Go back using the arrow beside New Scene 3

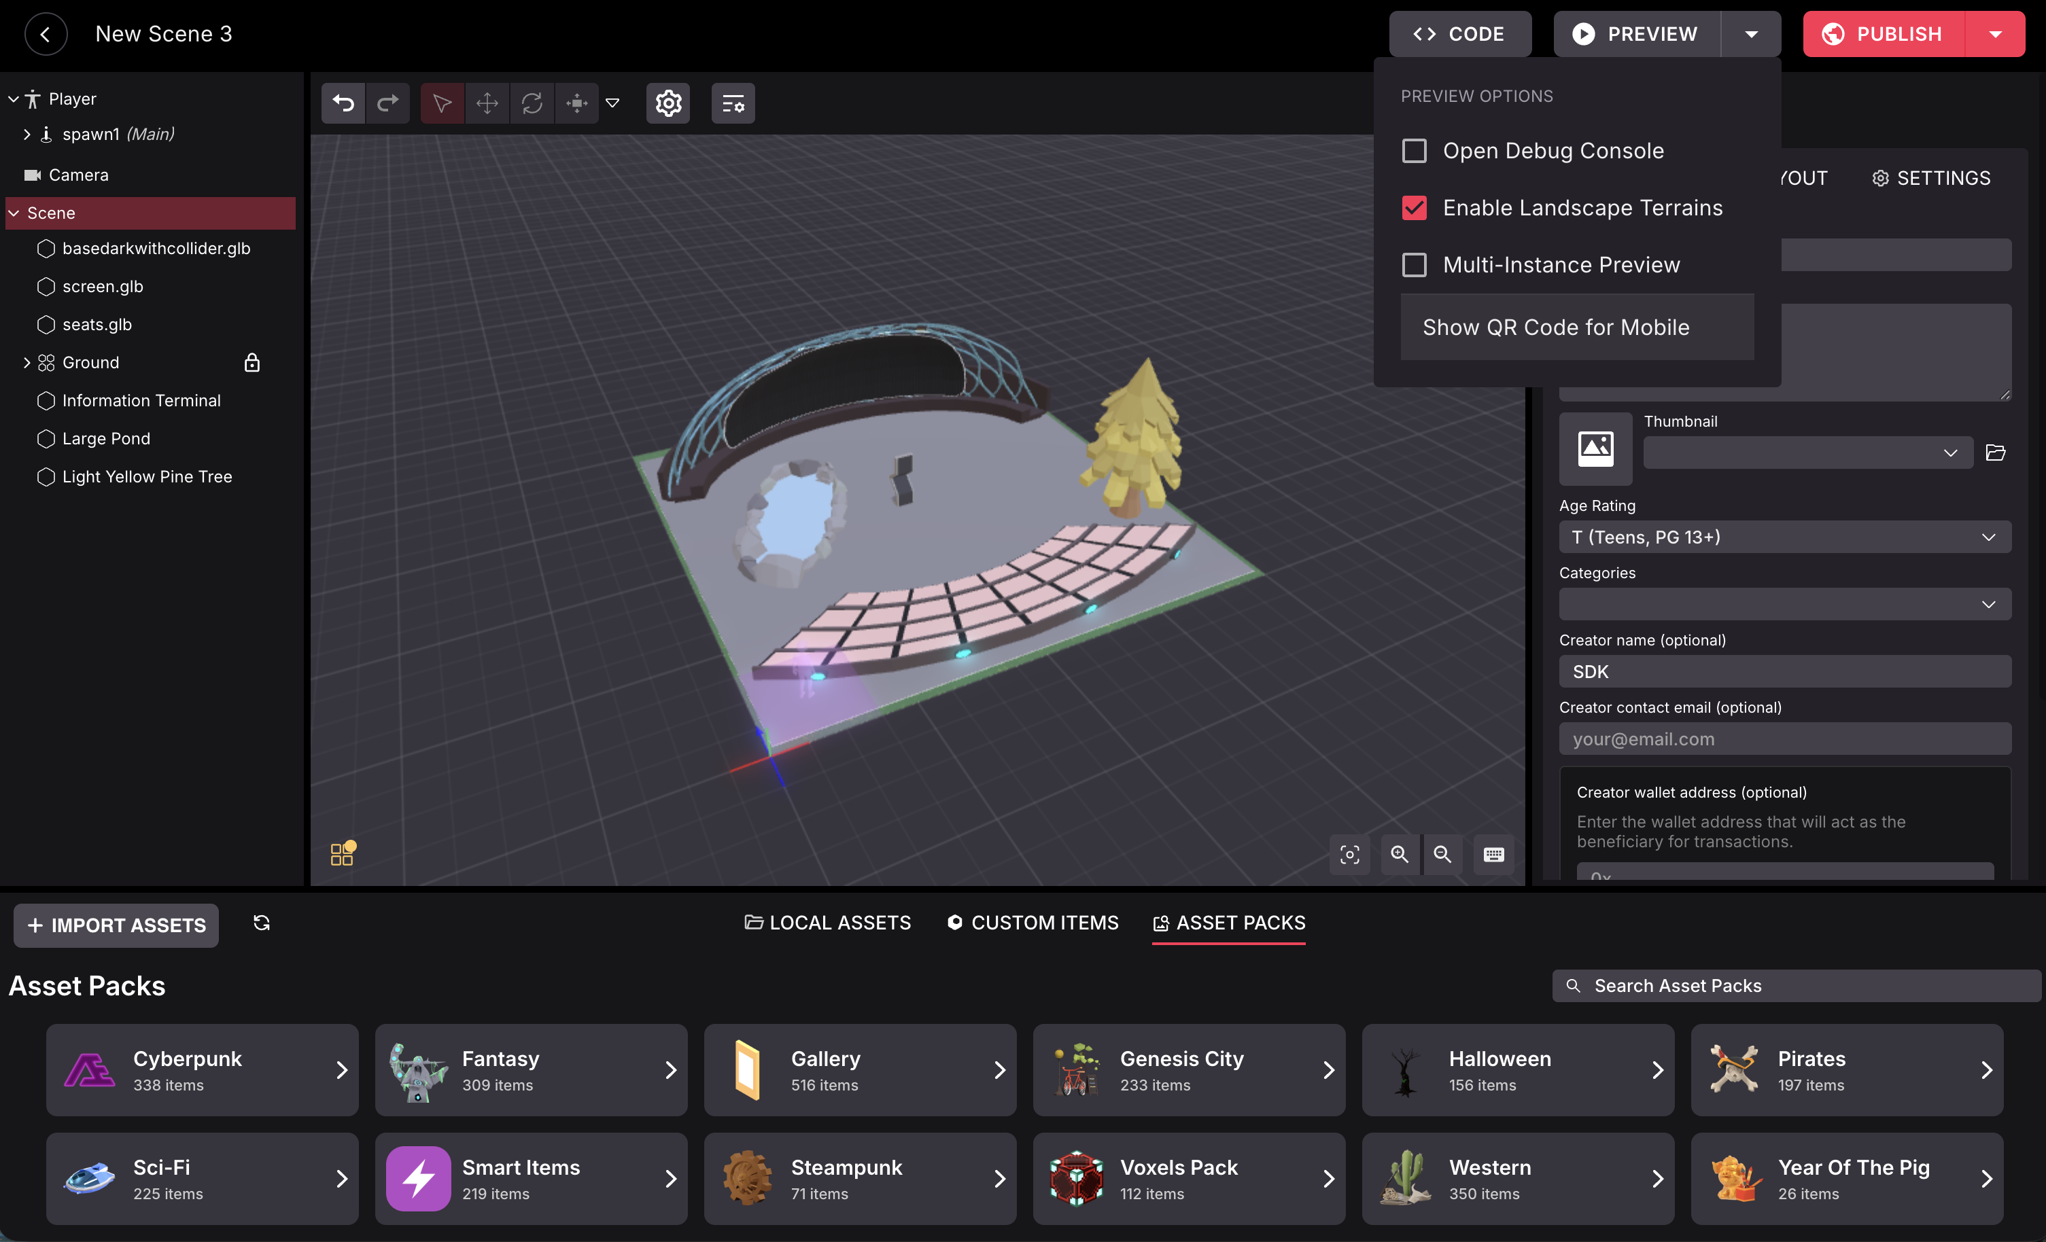coord(46,34)
